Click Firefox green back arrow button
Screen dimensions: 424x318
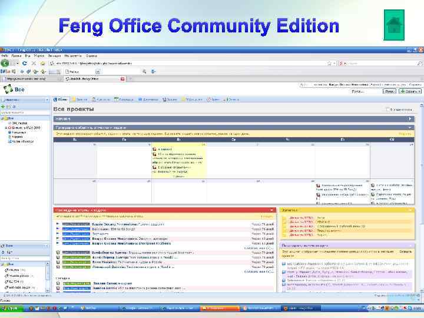click(5, 63)
